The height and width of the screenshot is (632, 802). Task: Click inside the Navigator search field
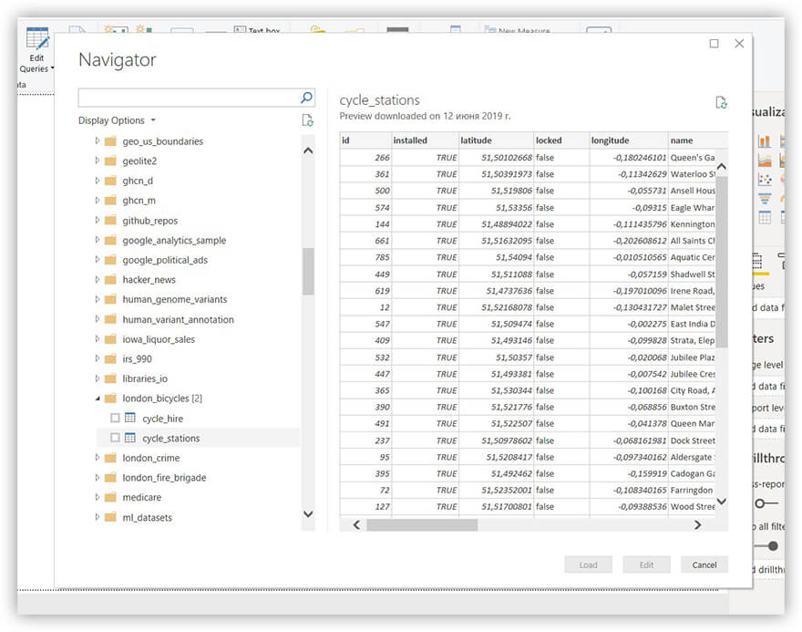point(187,98)
